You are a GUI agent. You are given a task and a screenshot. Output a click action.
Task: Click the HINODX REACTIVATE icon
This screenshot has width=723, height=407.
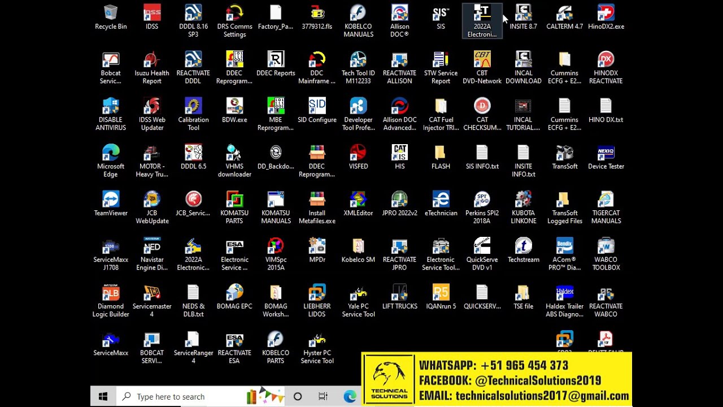pos(606,68)
